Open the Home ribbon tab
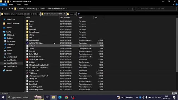 click(x=11, y=4)
